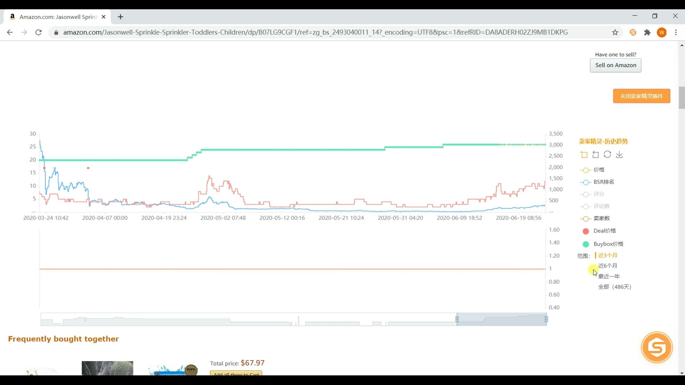Click the Seller Sprite extension toolbar icon
The width and height of the screenshot is (685, 385).
633,32
